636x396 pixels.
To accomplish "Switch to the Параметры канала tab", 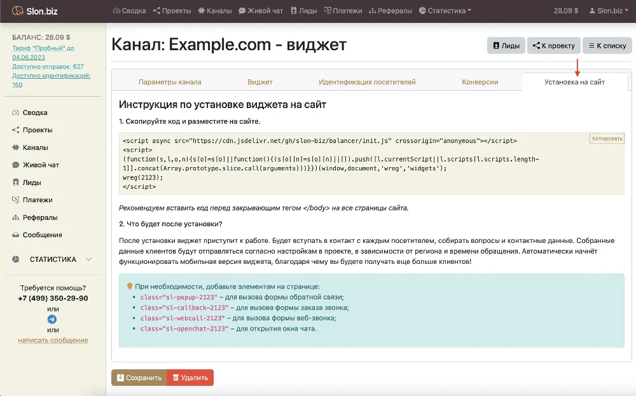I will tap(170, 82).
